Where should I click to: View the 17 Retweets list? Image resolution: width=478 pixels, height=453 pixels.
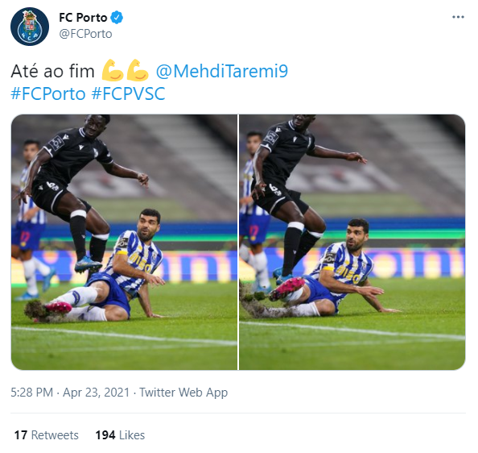pyautogui.click(x=47, y=435)
